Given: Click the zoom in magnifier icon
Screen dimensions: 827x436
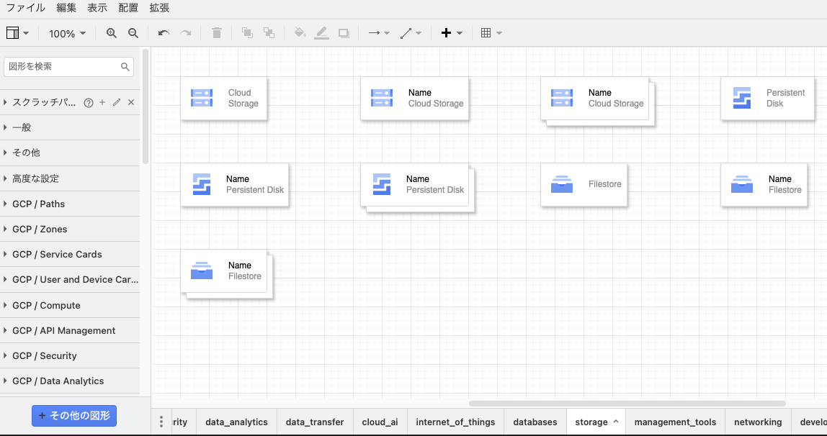Looking at the screenshot, I should coord(111,33).
